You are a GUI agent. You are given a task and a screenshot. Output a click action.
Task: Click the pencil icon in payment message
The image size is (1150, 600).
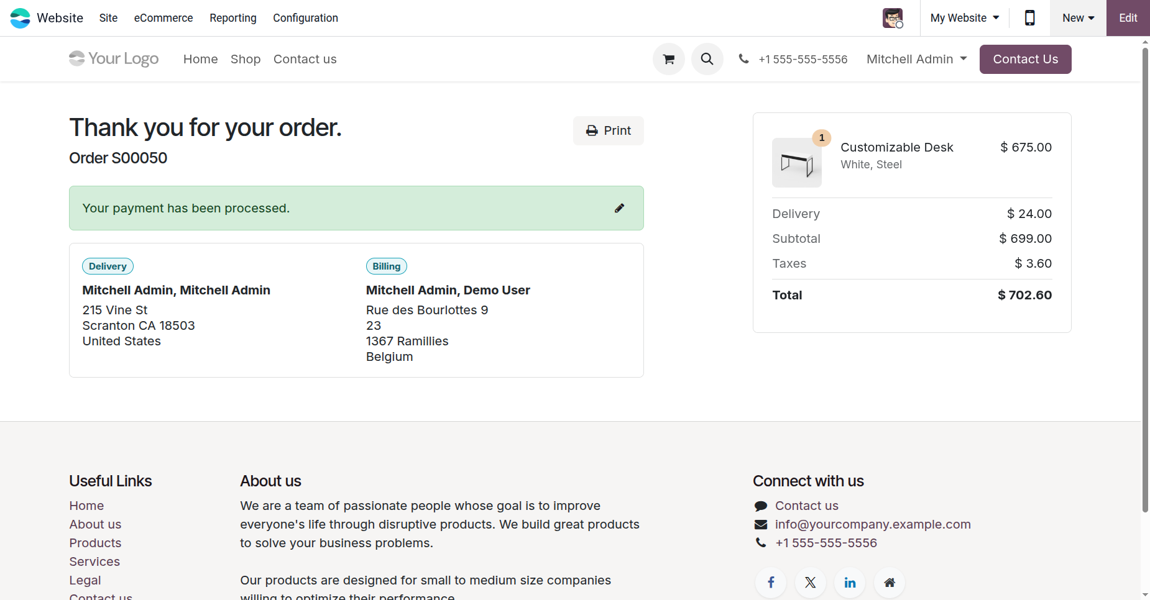[619, 208]
